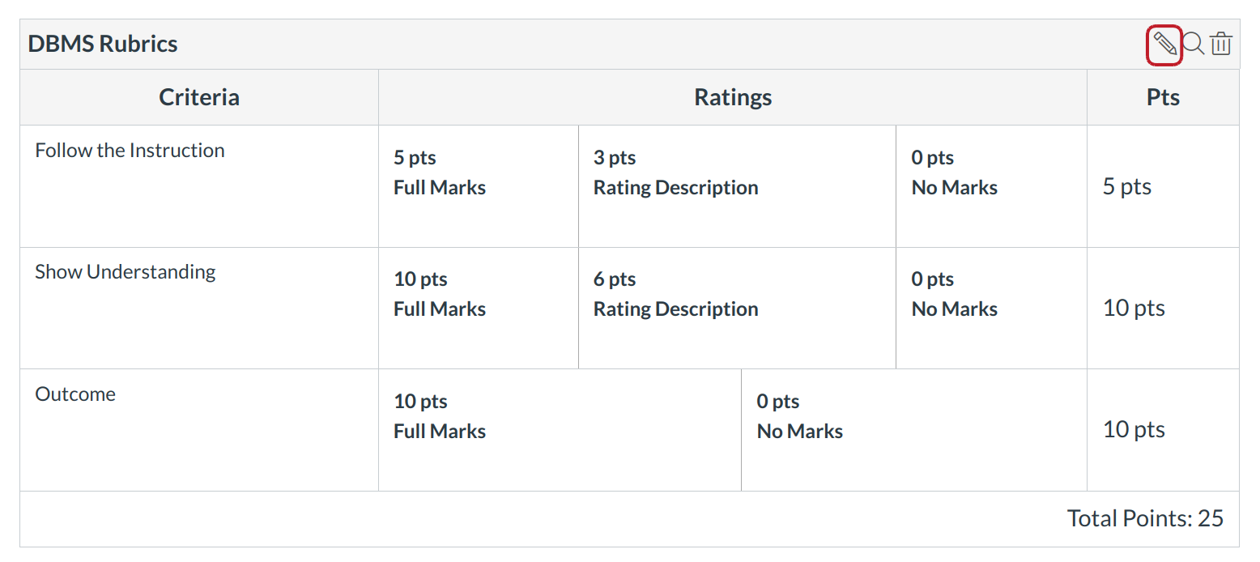Delete the rubric with the trash icon
The width and height of the screenshot is (1260, 562).
tap(1221, 44)
